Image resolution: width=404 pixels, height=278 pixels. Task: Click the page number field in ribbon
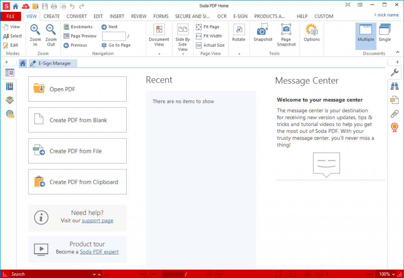tap(114, 36)
